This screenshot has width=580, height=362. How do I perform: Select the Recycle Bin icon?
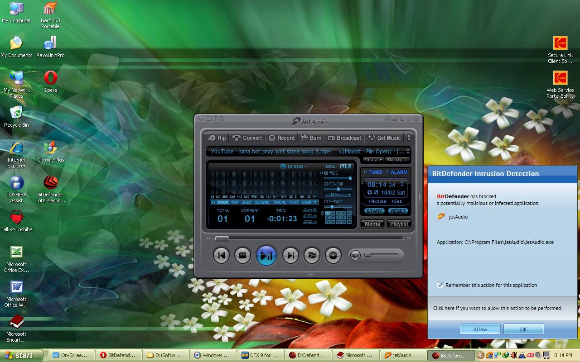click(x=16, y=116)
